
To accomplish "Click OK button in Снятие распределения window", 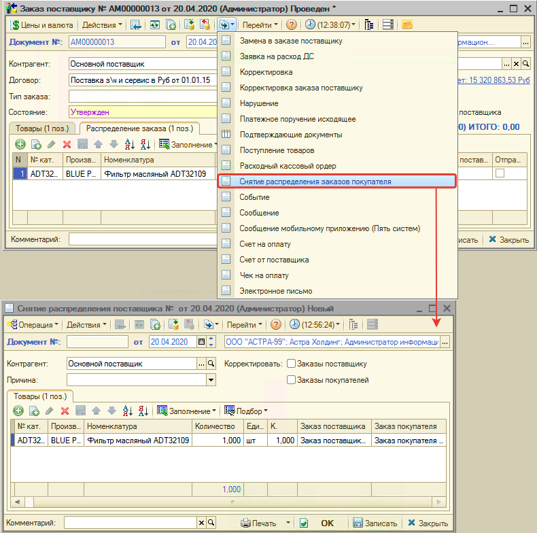I will click(327, 523).
